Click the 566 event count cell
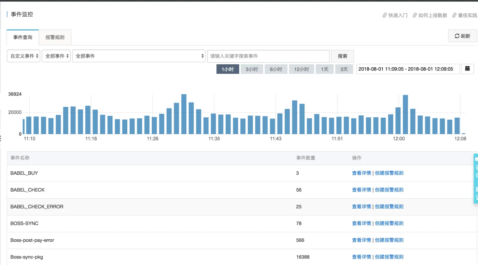 click(300, 240)
